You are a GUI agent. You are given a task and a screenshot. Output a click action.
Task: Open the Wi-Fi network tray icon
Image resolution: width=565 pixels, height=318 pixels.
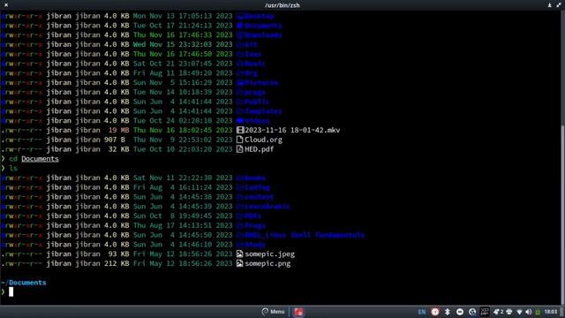tap(519, 312)
